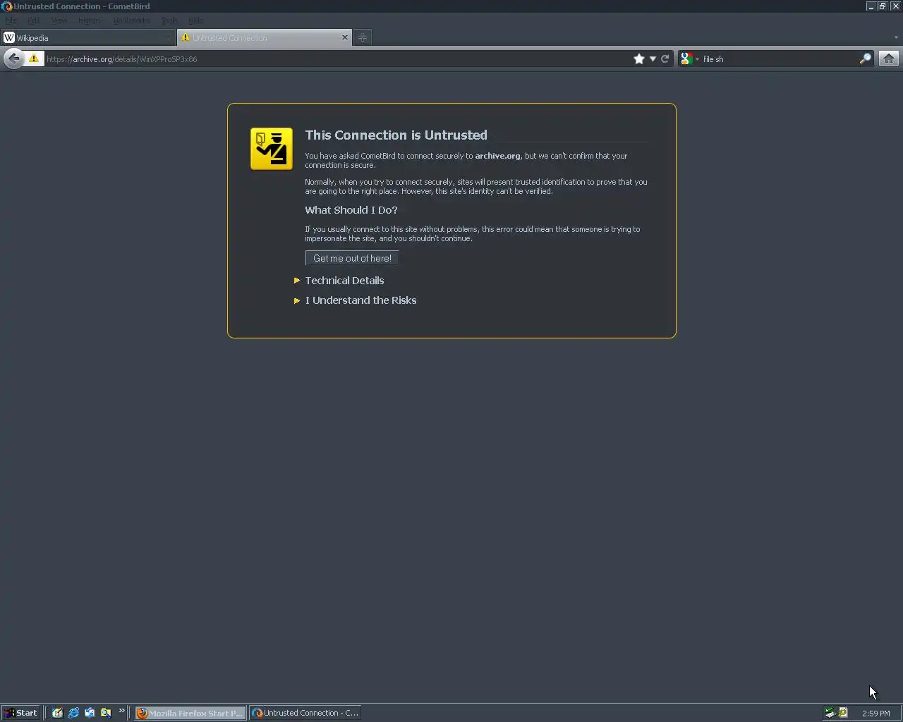Image resolution: width=903 pixels, height=722 pixels.
Task: Minimize the CometBird window
Action: [x=871, y=6]
